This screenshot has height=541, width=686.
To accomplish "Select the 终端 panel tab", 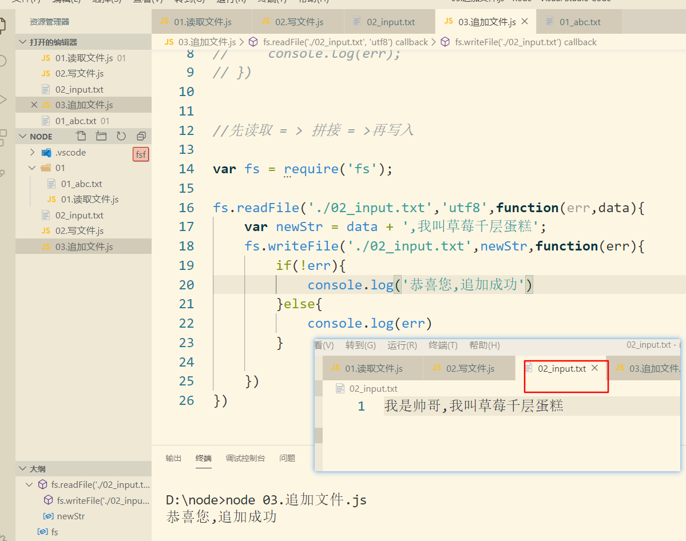I will (204, 458).
